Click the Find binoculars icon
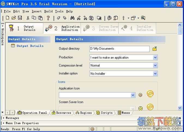The height and width of the screenshot is (132, 184). click(72, 18)
